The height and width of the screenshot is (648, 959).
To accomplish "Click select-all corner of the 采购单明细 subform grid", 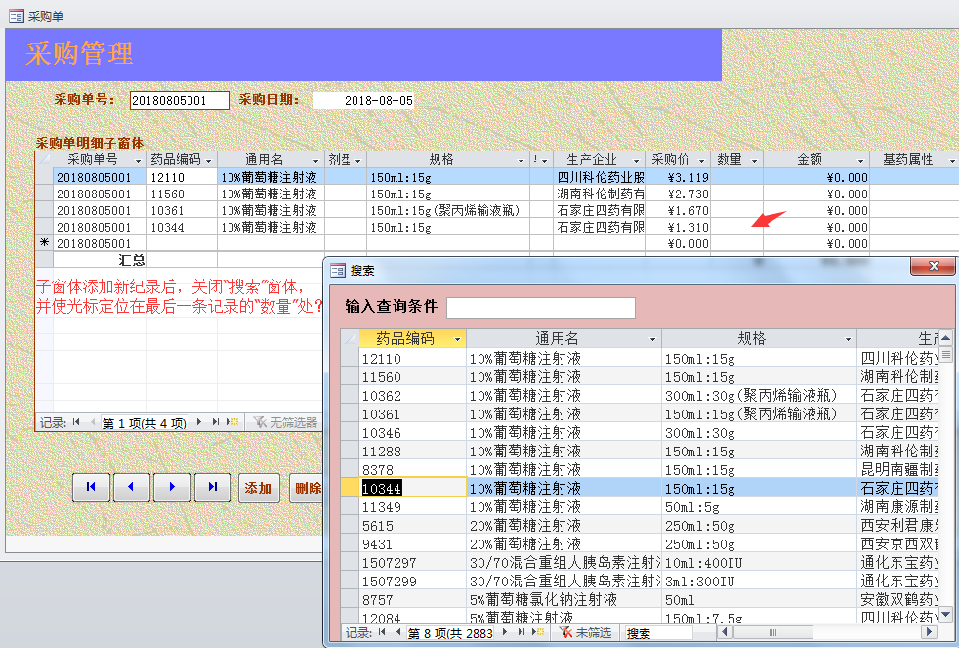I will 44,159.
